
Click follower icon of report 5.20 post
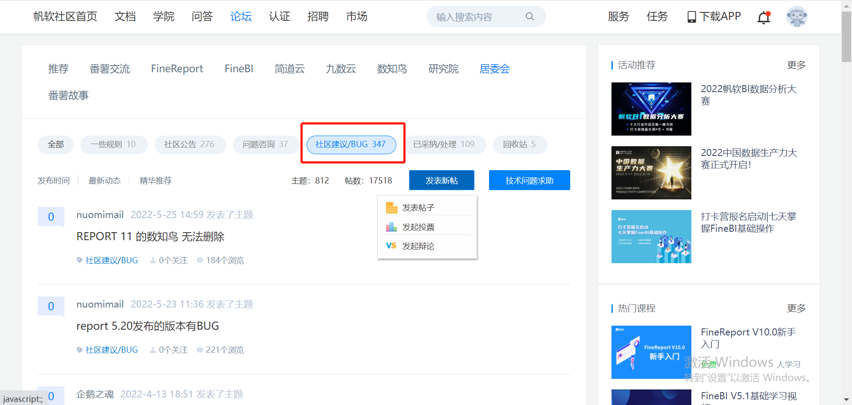point(153,350)
